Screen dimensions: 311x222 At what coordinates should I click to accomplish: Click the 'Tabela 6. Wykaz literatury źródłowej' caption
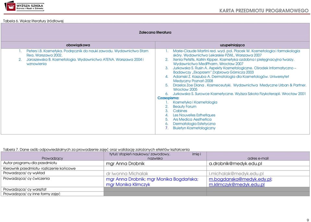coord(33,21)
